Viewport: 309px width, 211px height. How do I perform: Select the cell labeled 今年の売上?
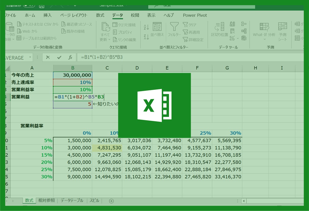point(32,75)
